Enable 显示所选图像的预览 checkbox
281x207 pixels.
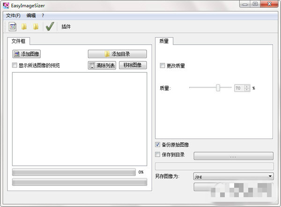15,65
